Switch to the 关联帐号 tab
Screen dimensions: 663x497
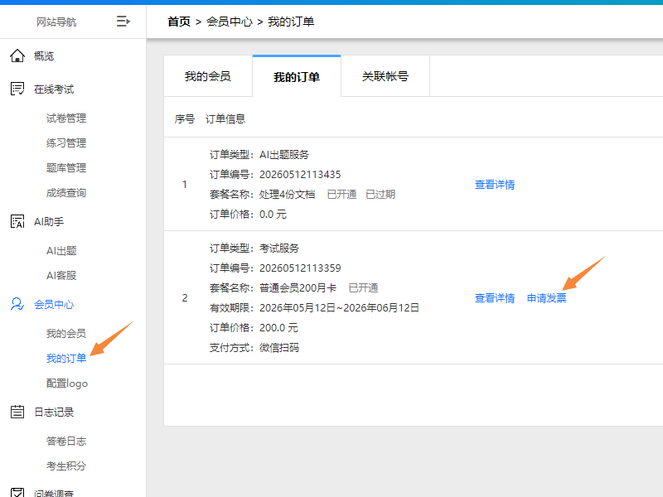coord(385,76)
